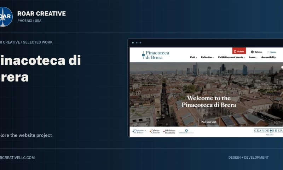Screen dimensions: 283x170
Task: Click the red Tickets button
Action: tap(239, 51)
